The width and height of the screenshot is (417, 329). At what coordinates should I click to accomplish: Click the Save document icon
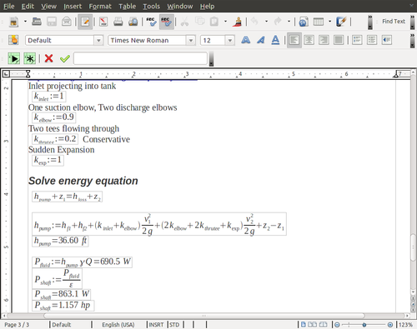click(x=52, y=22)
